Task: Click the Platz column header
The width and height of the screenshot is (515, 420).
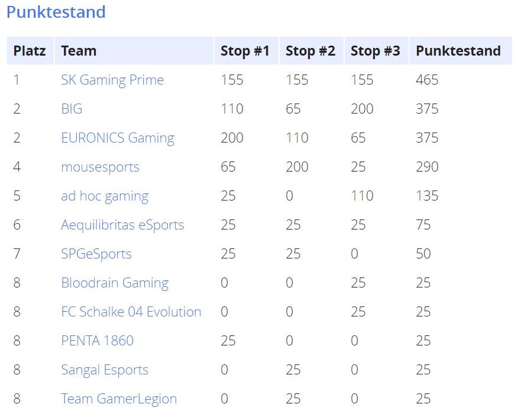Action: (30, 51)
